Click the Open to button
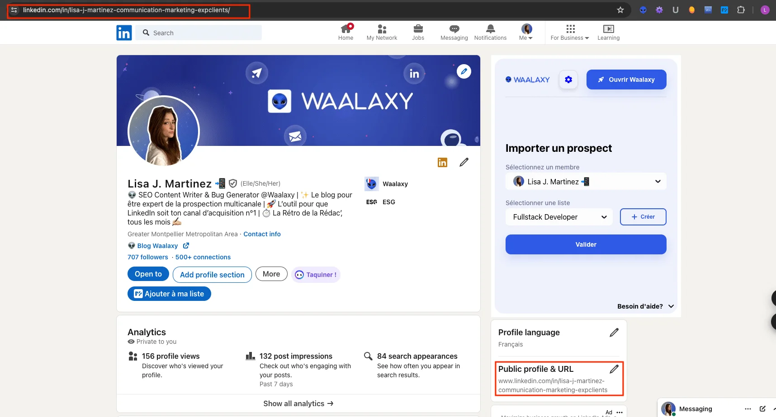776x417 pixels. click(x=148, y=274)
